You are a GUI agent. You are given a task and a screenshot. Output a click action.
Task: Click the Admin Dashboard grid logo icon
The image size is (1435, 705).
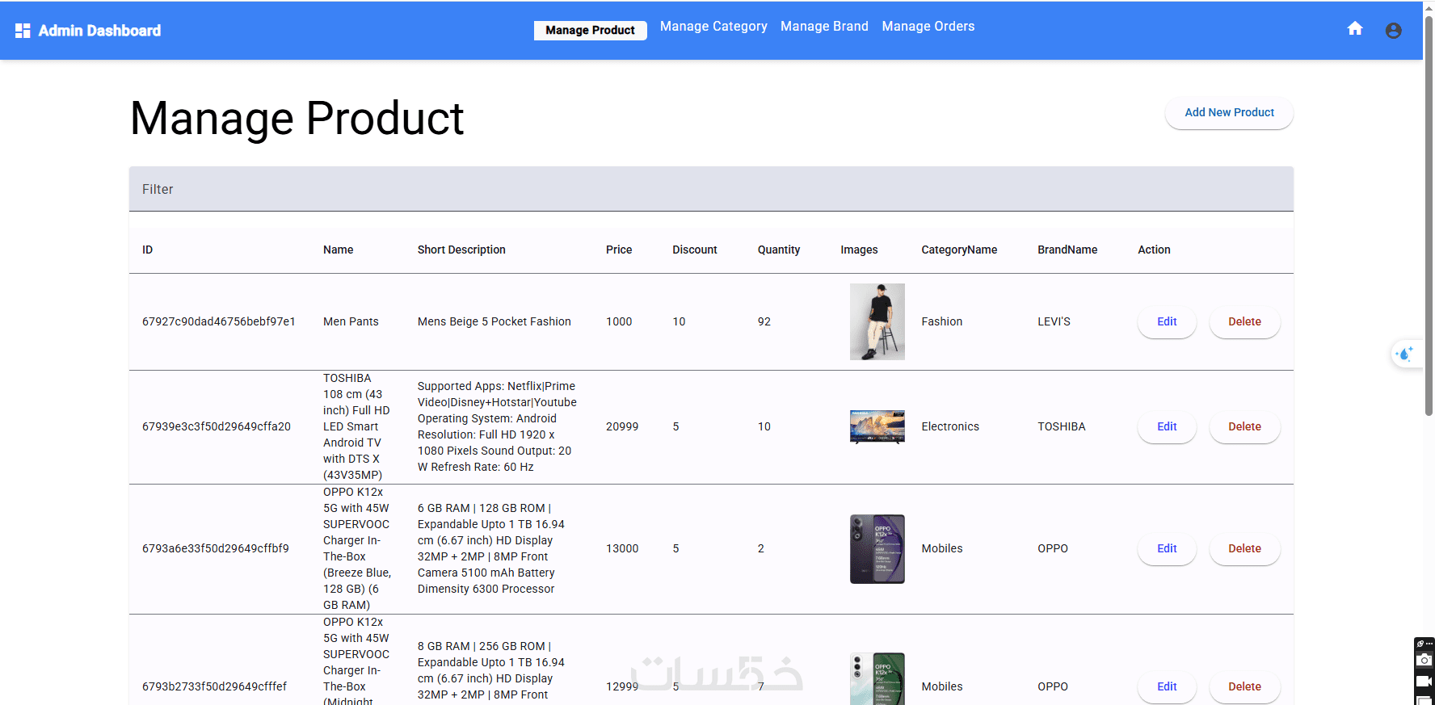click(x=23, y=31)
